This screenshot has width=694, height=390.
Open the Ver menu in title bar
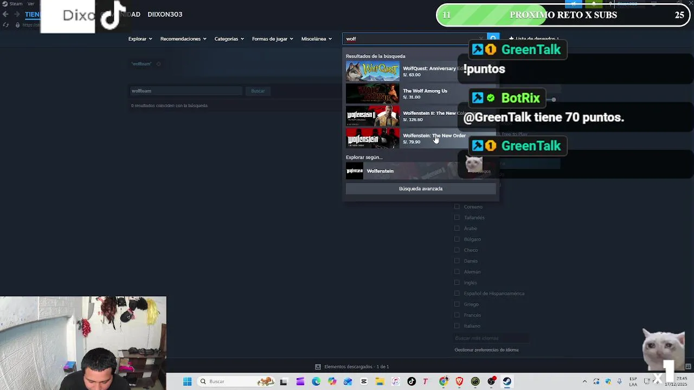[31, 4]
